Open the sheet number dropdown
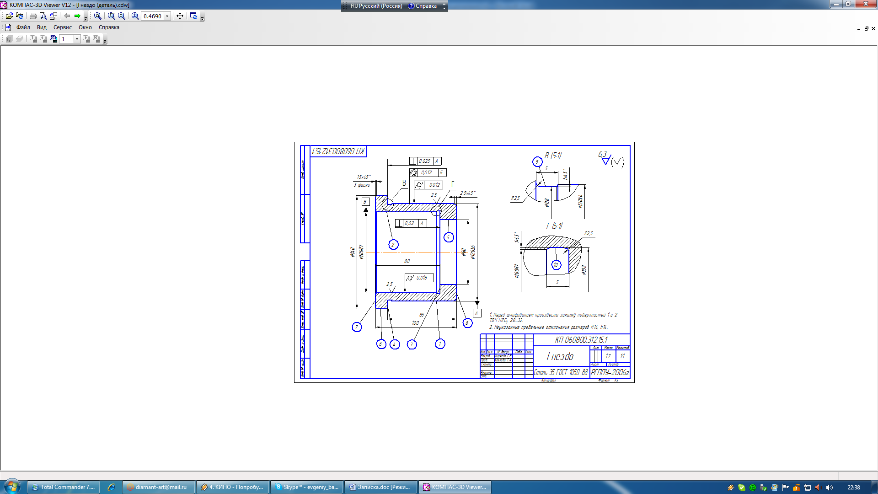The width and height of the screenshot is (878, 494). (77, 39)
